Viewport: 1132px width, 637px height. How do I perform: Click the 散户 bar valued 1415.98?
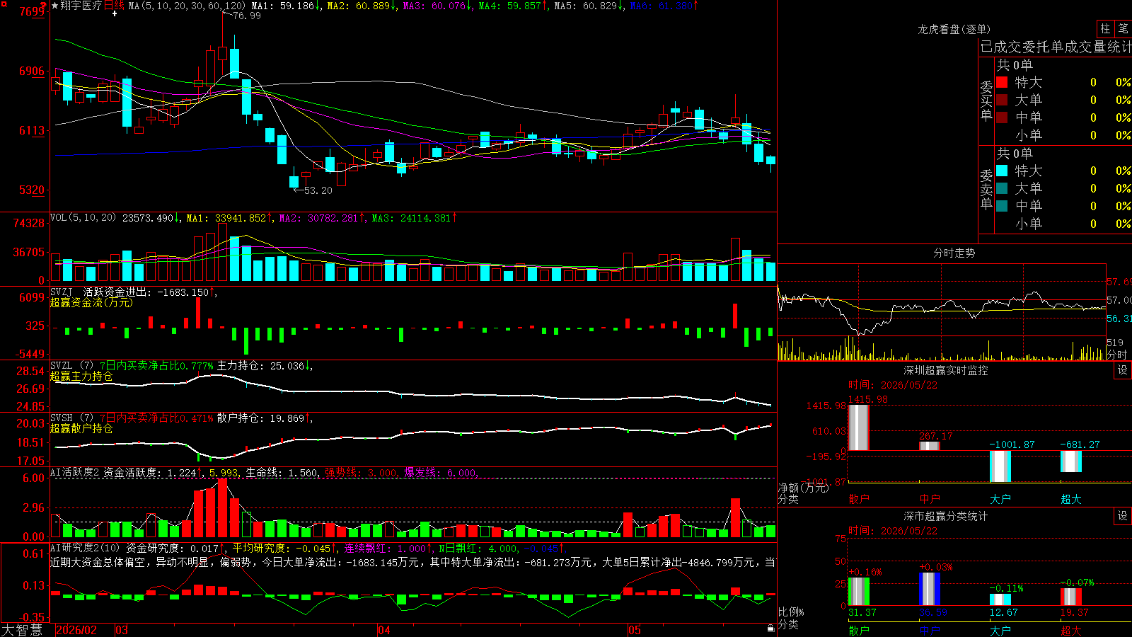(859, 427)
